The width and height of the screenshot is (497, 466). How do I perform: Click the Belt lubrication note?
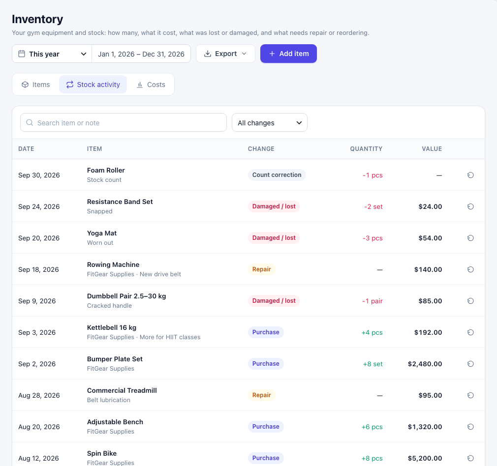(x=109, y=400)
